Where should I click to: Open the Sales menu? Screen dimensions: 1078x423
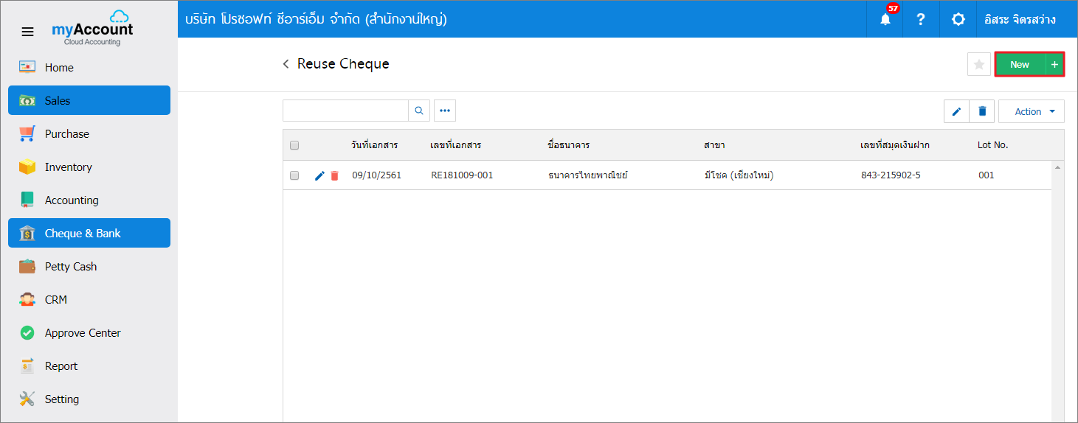89,100
